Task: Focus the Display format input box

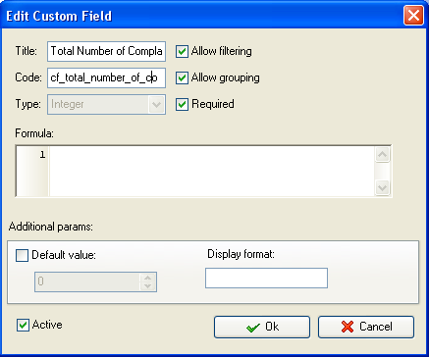Action: [x=266, y=279]
